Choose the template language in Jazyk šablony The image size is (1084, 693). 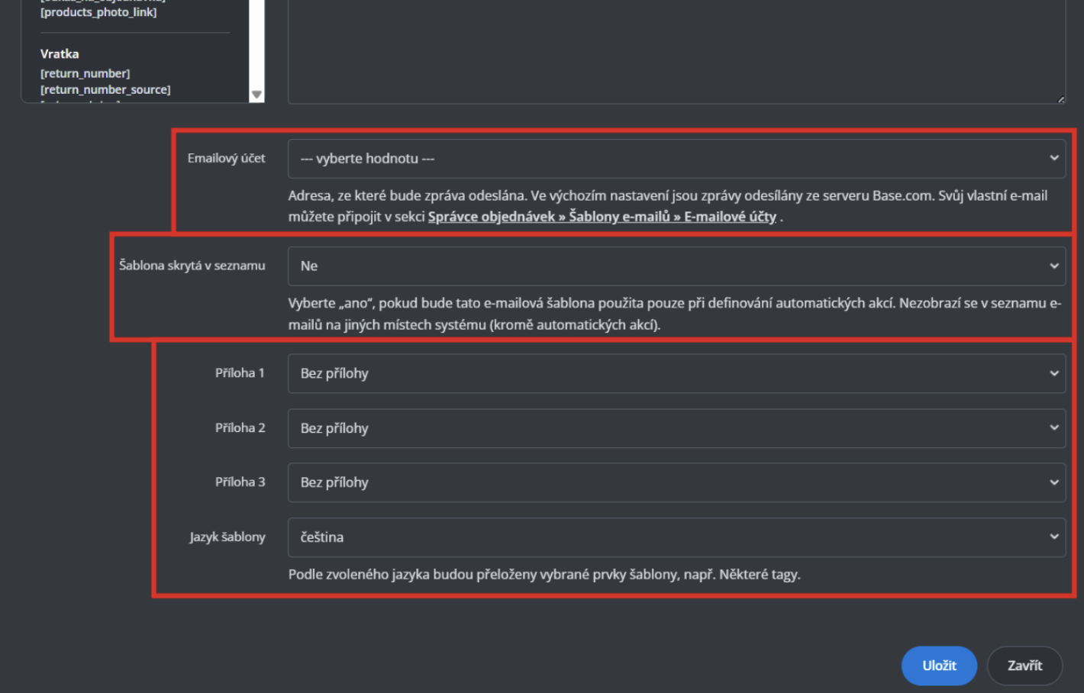point(676,537)
